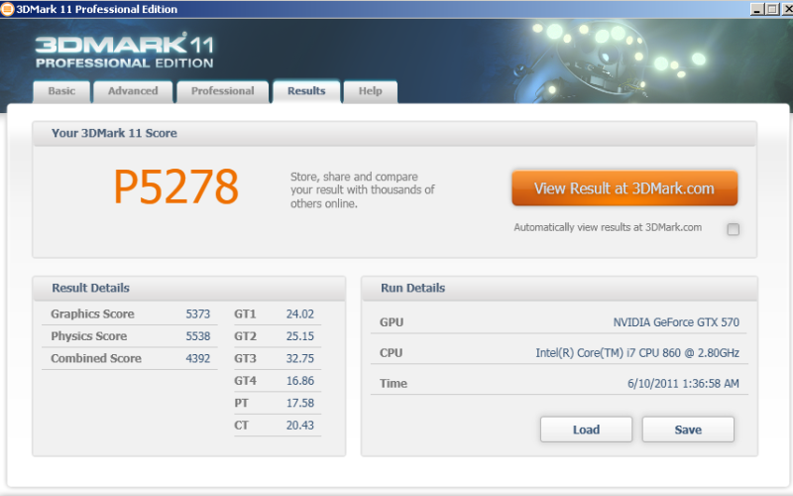Switch to the Basic tab
This screenshot has height=496, width=793.
tap(61, 91)
